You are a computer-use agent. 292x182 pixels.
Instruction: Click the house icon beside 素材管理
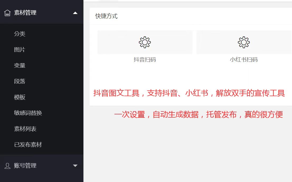7,13
